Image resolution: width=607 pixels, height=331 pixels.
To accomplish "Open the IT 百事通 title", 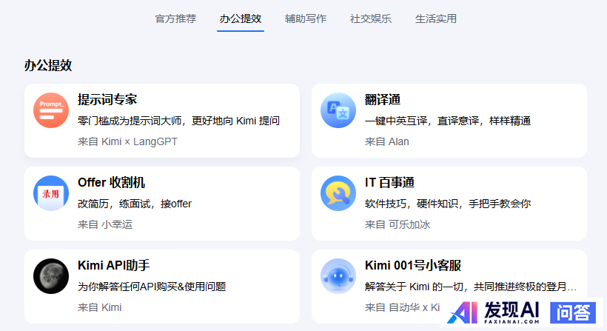I will [389, 182].
